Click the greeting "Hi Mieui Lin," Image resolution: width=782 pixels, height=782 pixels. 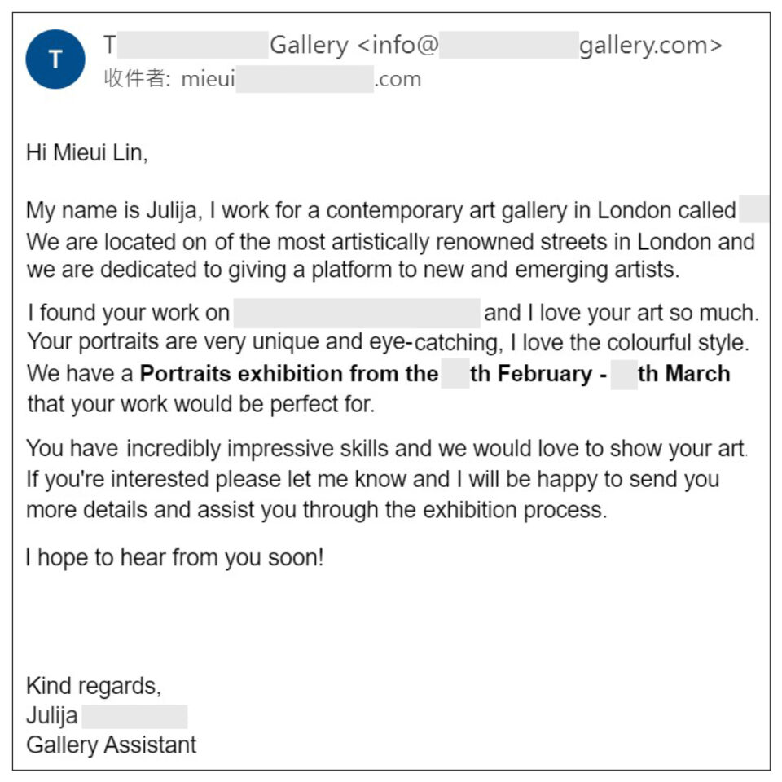coord(87,152)
